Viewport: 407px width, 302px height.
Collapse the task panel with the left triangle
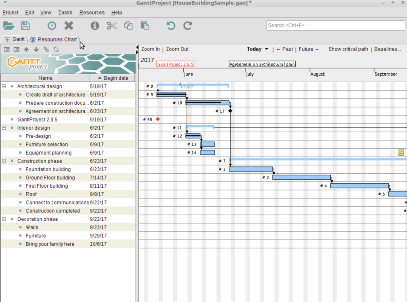tap(137, 47)
